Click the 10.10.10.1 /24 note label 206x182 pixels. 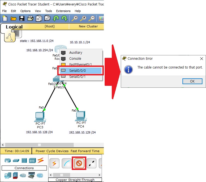[x=80, y=42]
